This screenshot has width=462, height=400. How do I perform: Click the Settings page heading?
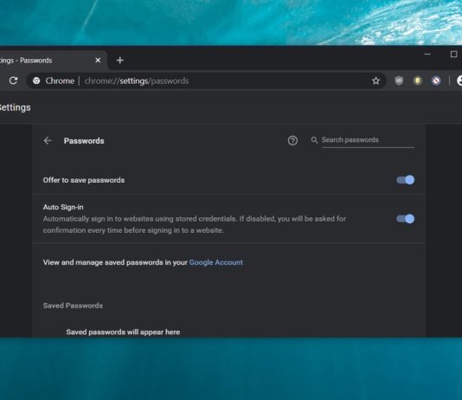click(x=15, y=107)
